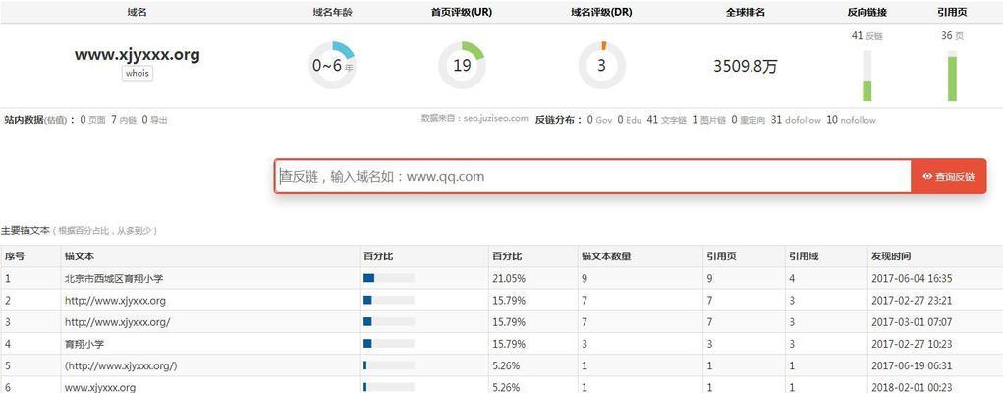The width and height of the screenshot is (1003, 393).
Task: Click the 引用域 column header
Action: pyautogui.click(x=802, y=256)
